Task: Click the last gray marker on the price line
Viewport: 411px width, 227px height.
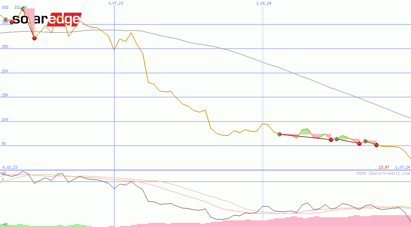Action: coord(365,141)
